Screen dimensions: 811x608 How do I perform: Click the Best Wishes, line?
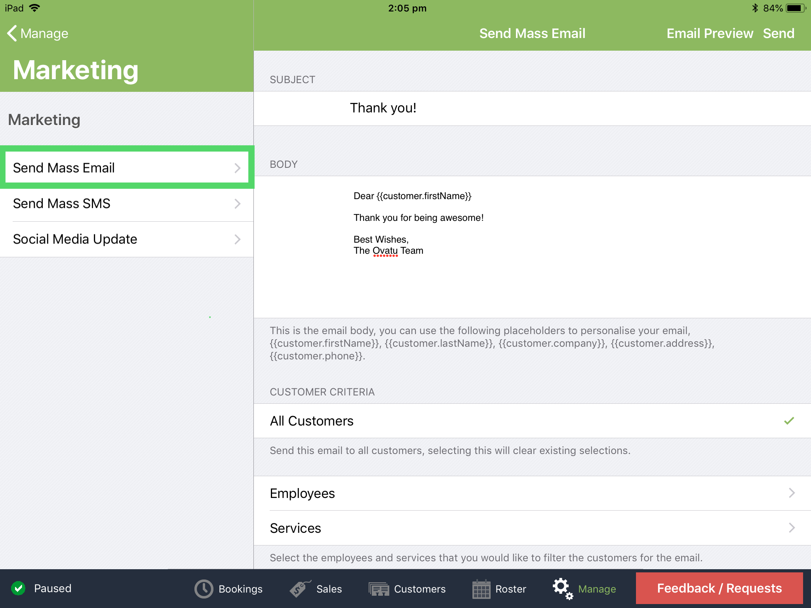tap(381, 239)
